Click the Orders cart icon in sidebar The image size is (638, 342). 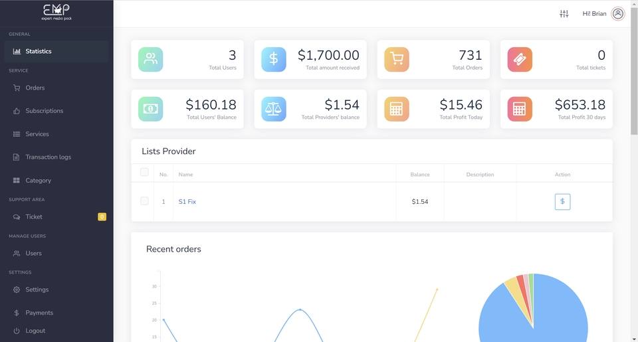click(17, 88)
